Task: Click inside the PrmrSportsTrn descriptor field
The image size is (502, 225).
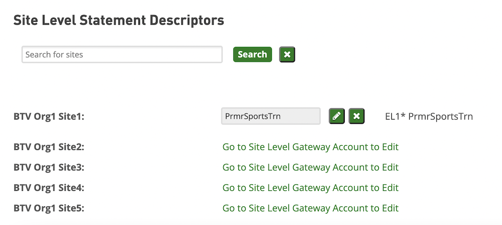Action: point(271,116)
